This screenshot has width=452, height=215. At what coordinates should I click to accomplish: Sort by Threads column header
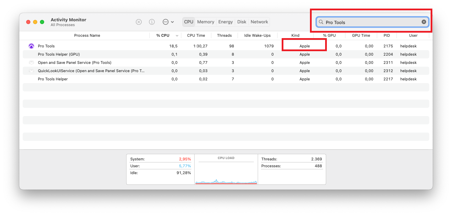click(224, 35)
